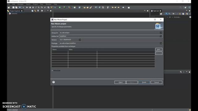Screen dimensions: 198x111
Task: Open the Navigate menu
Action: [x=20, y=4]
